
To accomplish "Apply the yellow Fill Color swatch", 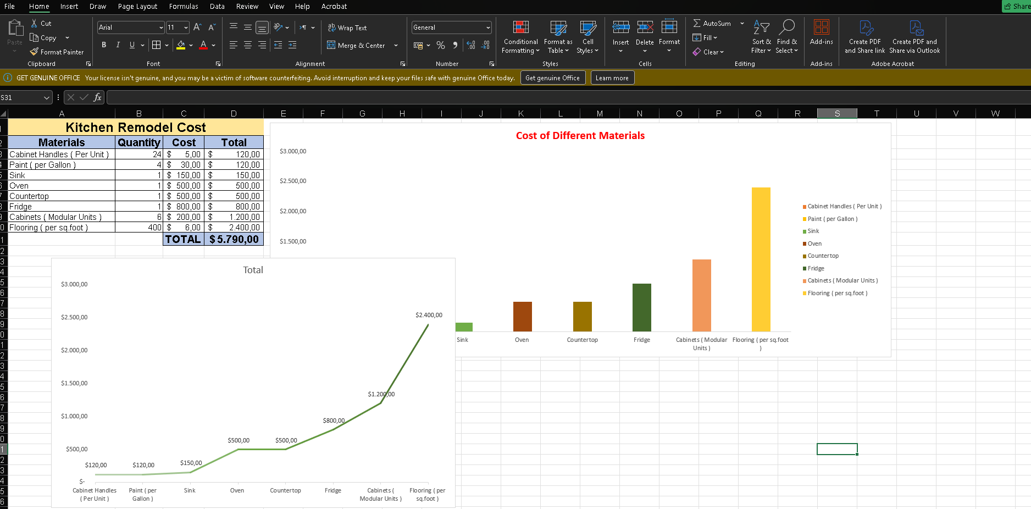I will (x=181, y=45).
